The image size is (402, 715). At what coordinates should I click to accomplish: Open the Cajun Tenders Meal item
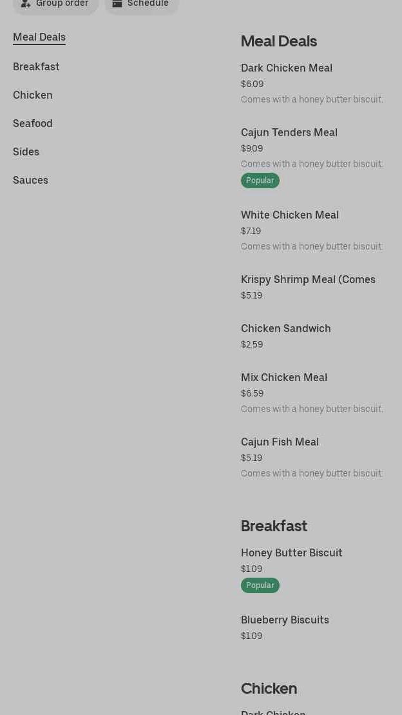[289, 133]
